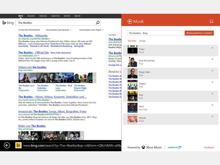Open Amazon.de The Beatles result
Screen dimensions: 220x165
coord(52,112)
